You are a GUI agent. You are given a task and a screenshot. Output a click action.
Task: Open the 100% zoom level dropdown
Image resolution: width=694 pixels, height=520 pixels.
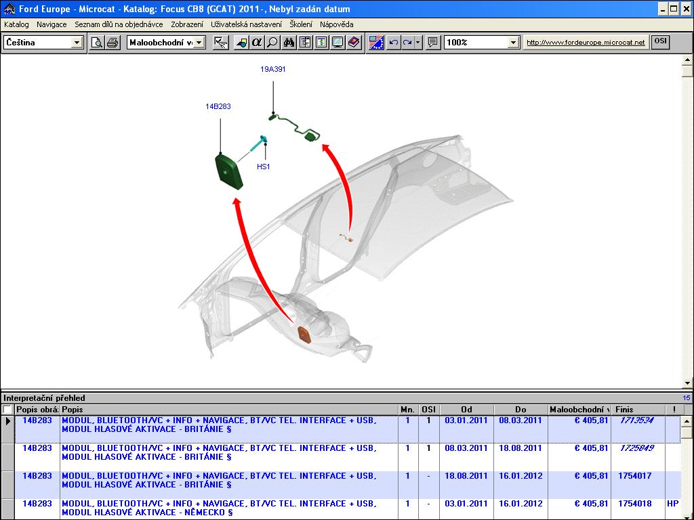pyautogui.click(x=513, y=43)
